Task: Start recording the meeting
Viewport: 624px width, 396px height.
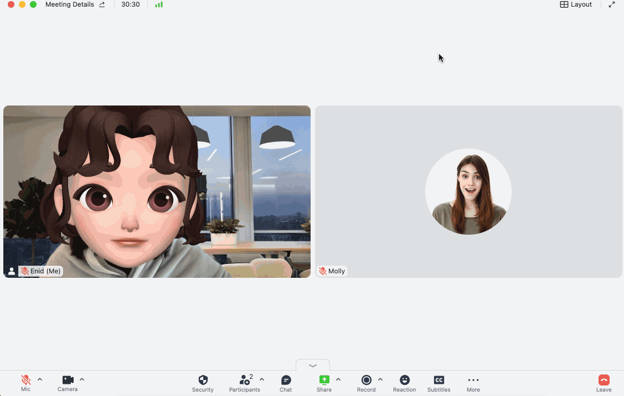Action: (366, 383)
